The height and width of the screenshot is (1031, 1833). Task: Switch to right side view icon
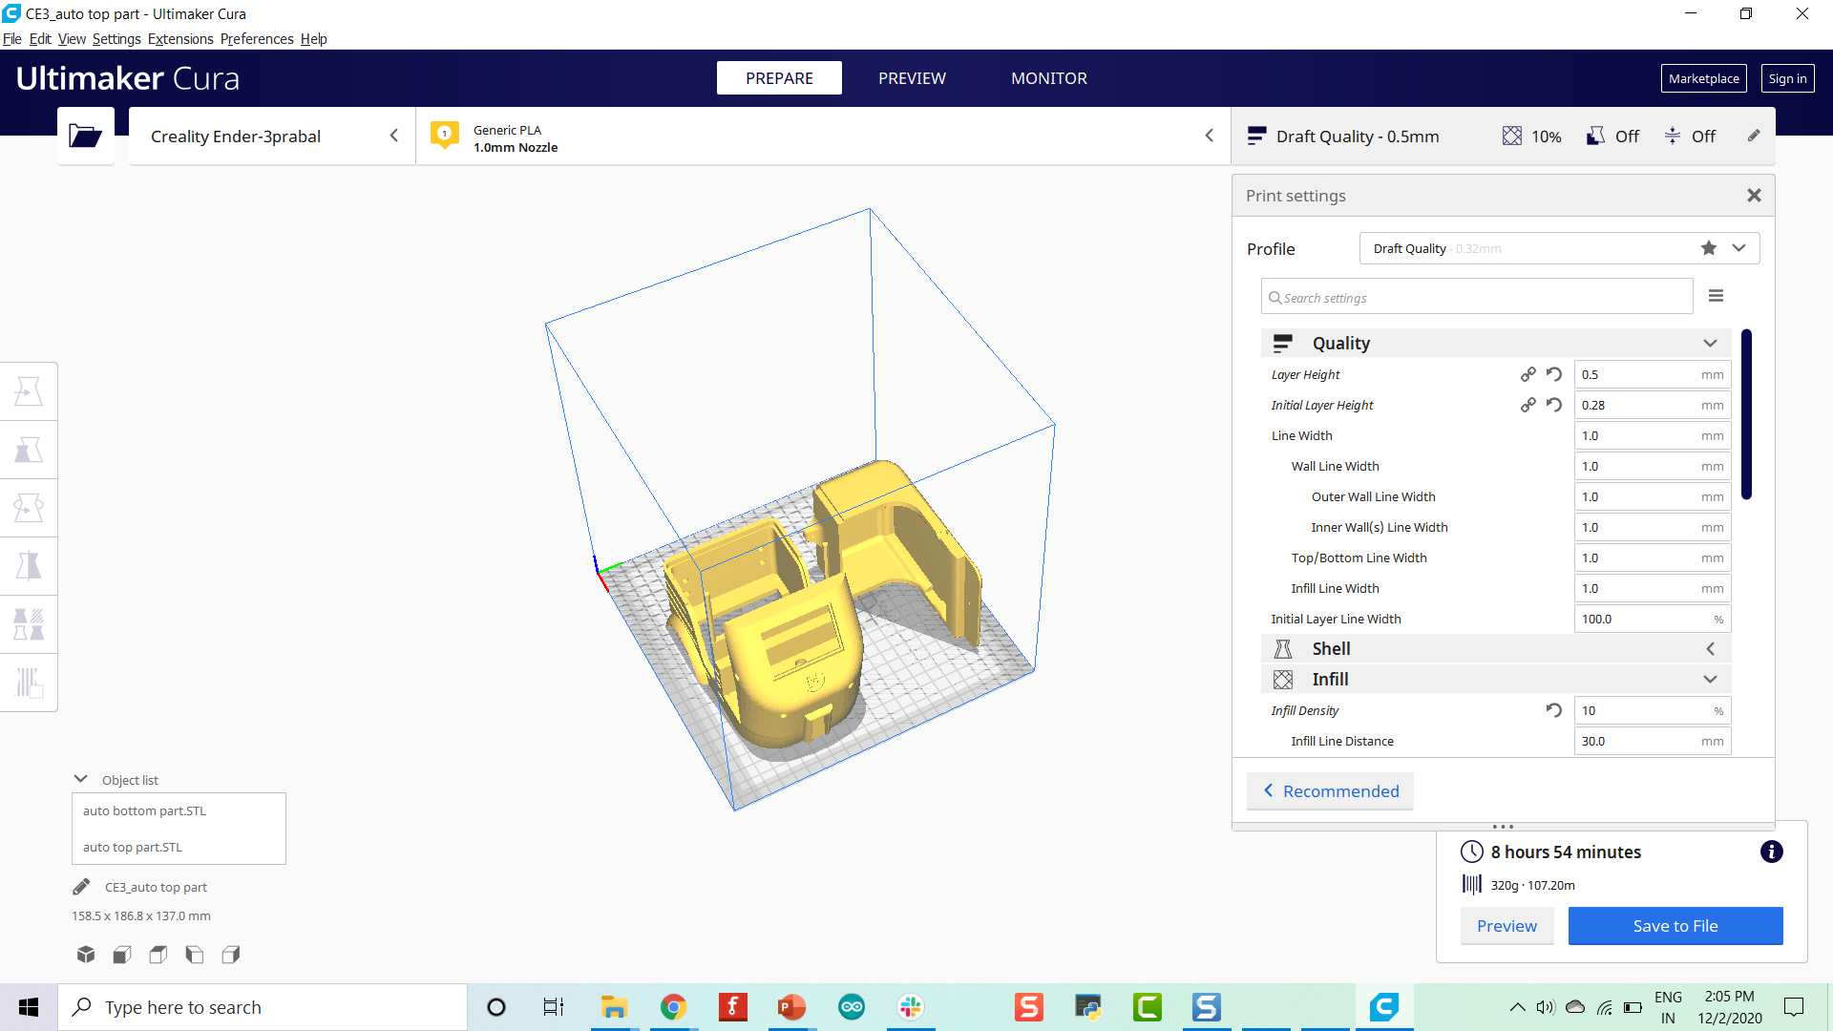coord(231,954)
